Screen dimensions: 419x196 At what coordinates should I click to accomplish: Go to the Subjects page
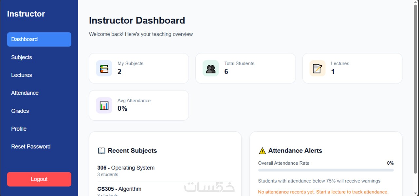[x=22, y=57]
